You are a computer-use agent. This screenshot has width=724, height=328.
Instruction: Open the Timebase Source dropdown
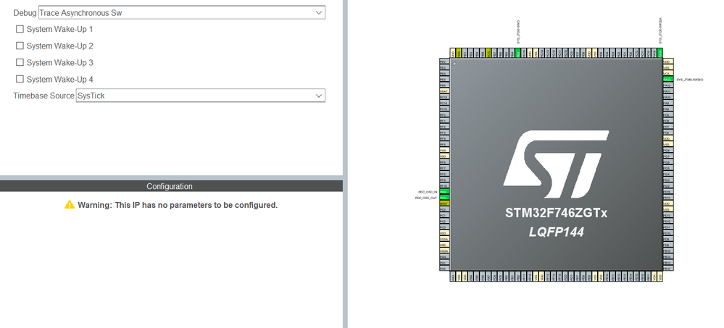tap(201, 96)
